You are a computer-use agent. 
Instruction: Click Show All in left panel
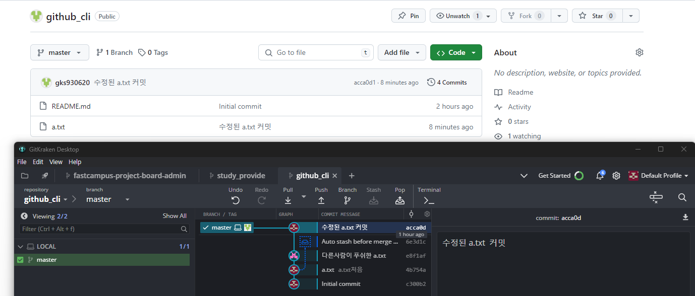pyautogui.click(x=175, y=216)
